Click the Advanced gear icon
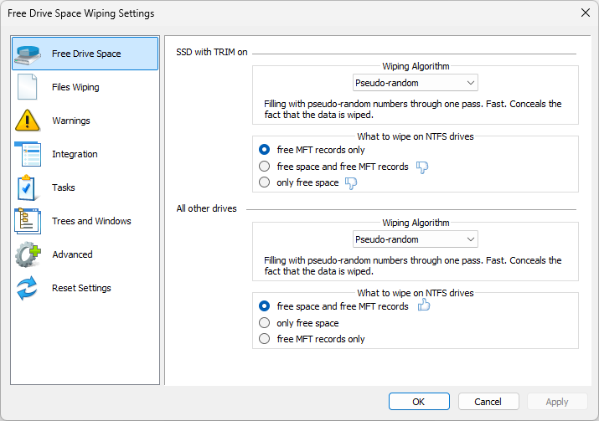Viewport: 599px width, 421px height. tap(28, 254)
